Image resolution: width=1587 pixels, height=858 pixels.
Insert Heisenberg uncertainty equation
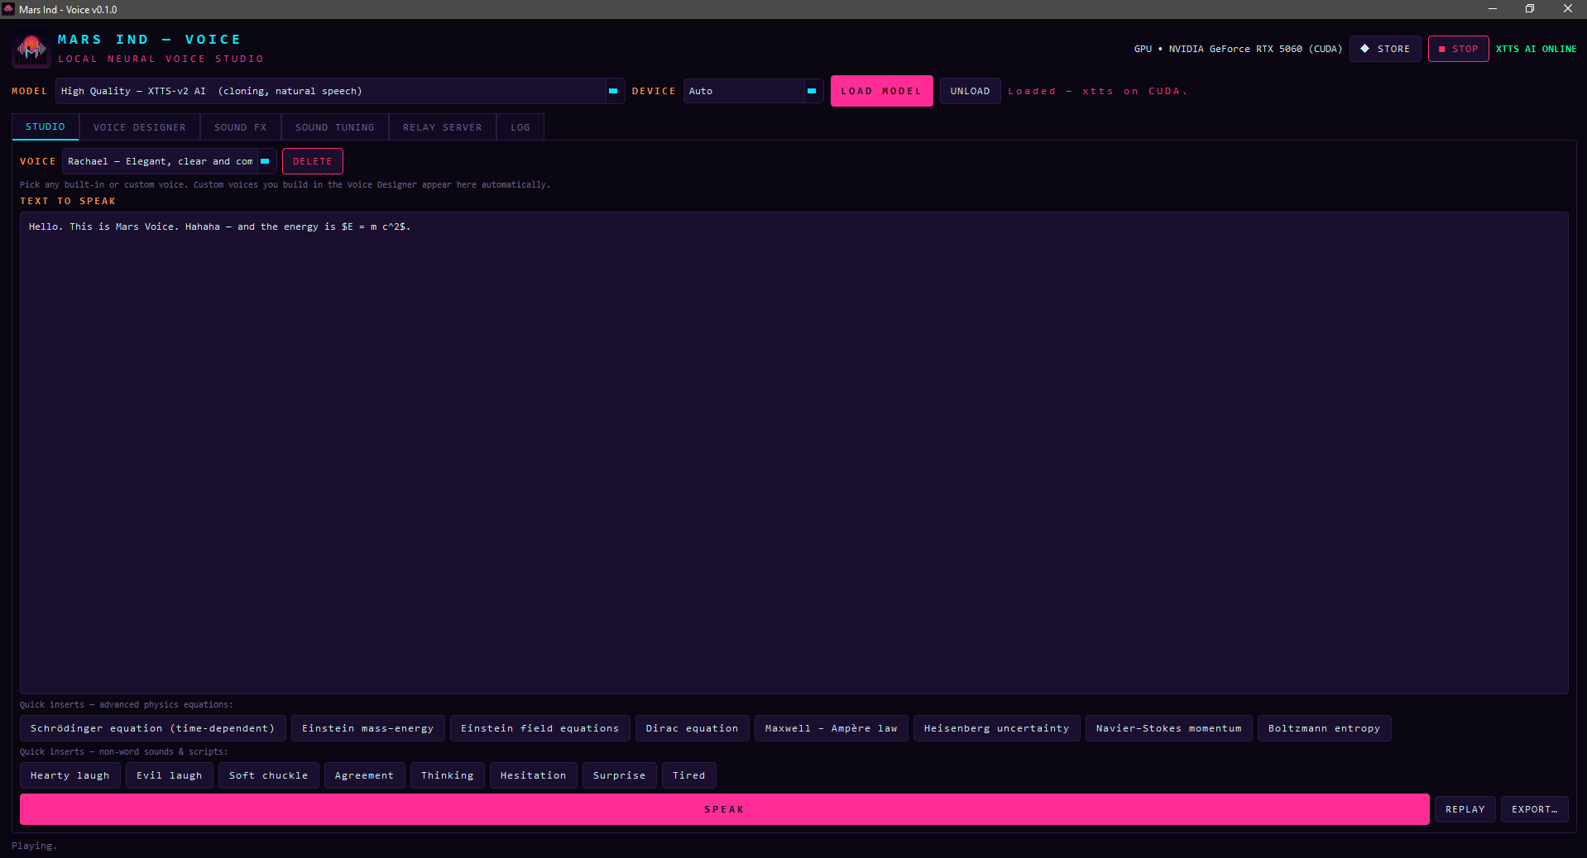pyautogui.click(x=997, y=728)
